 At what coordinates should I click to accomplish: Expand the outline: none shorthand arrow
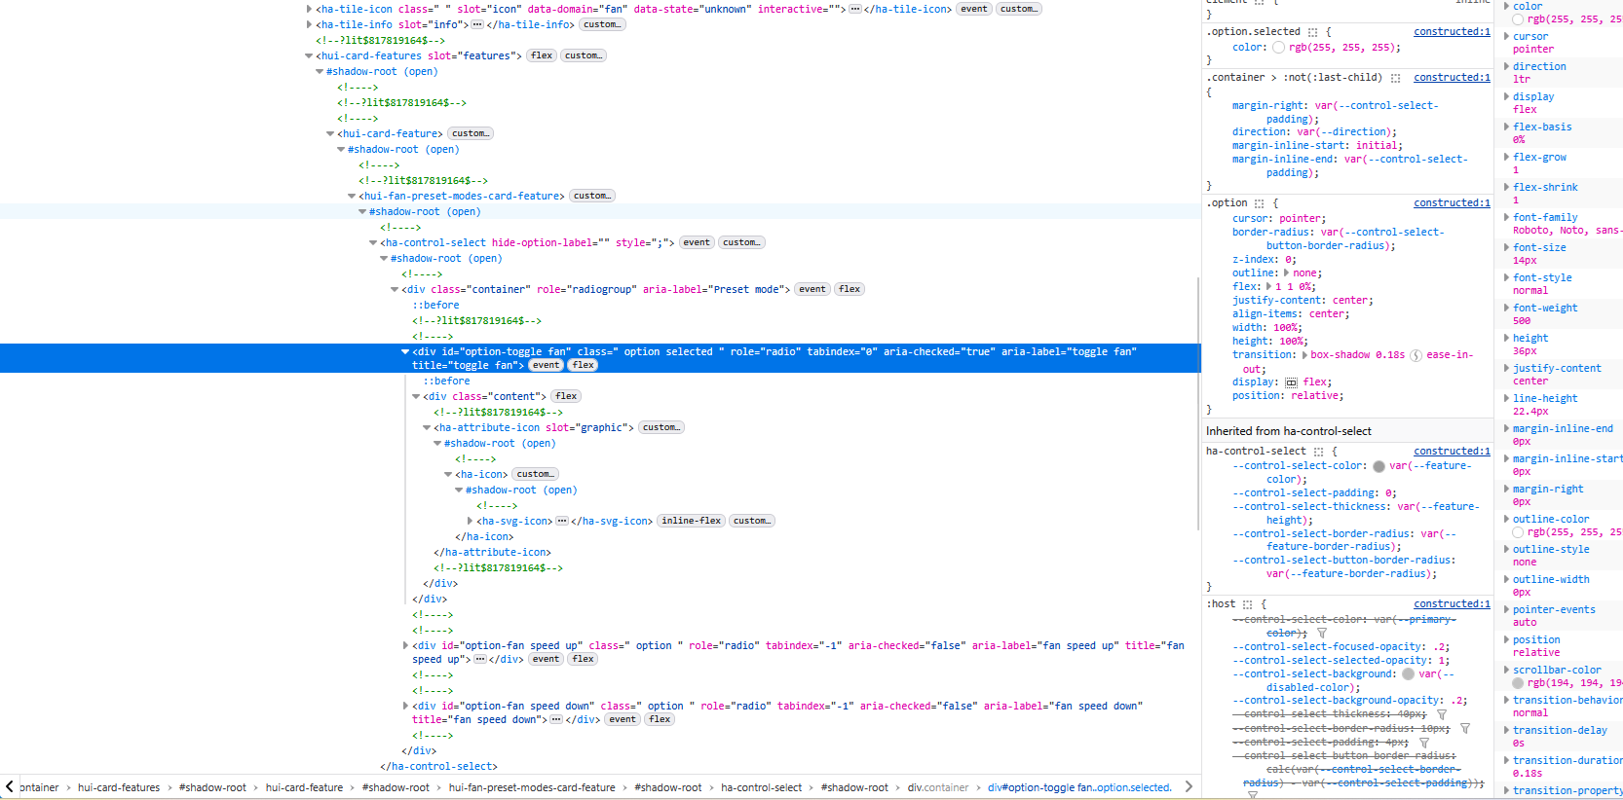coord(1287,273)
